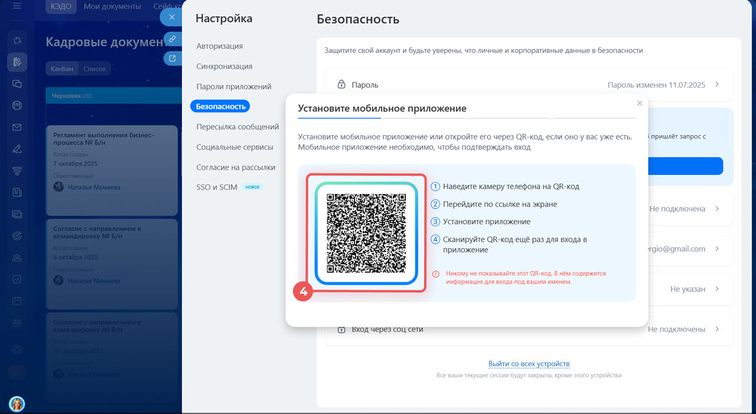This screenshot has width=756, height=414.
Task: Open the Согласие на рассылки section
Action: 236,167
